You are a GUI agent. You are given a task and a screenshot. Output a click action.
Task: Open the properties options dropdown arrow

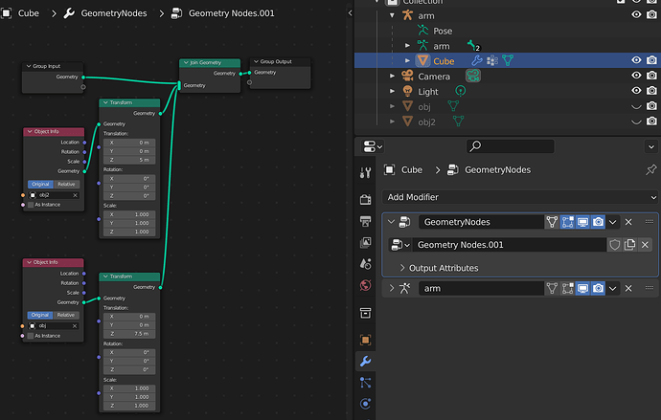pyautogui.click(x=650, y=147)
